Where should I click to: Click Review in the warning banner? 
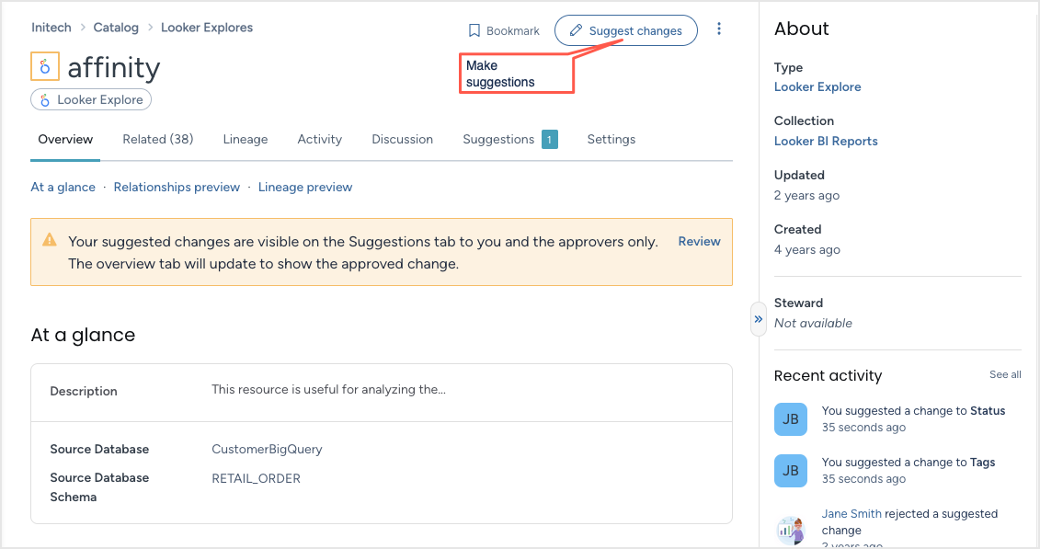[699, 241]
